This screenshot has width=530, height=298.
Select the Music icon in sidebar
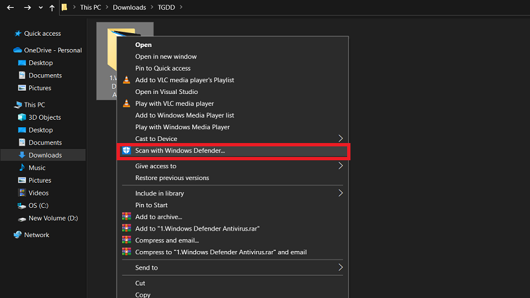pyautogui.click(x=22, y=168)
